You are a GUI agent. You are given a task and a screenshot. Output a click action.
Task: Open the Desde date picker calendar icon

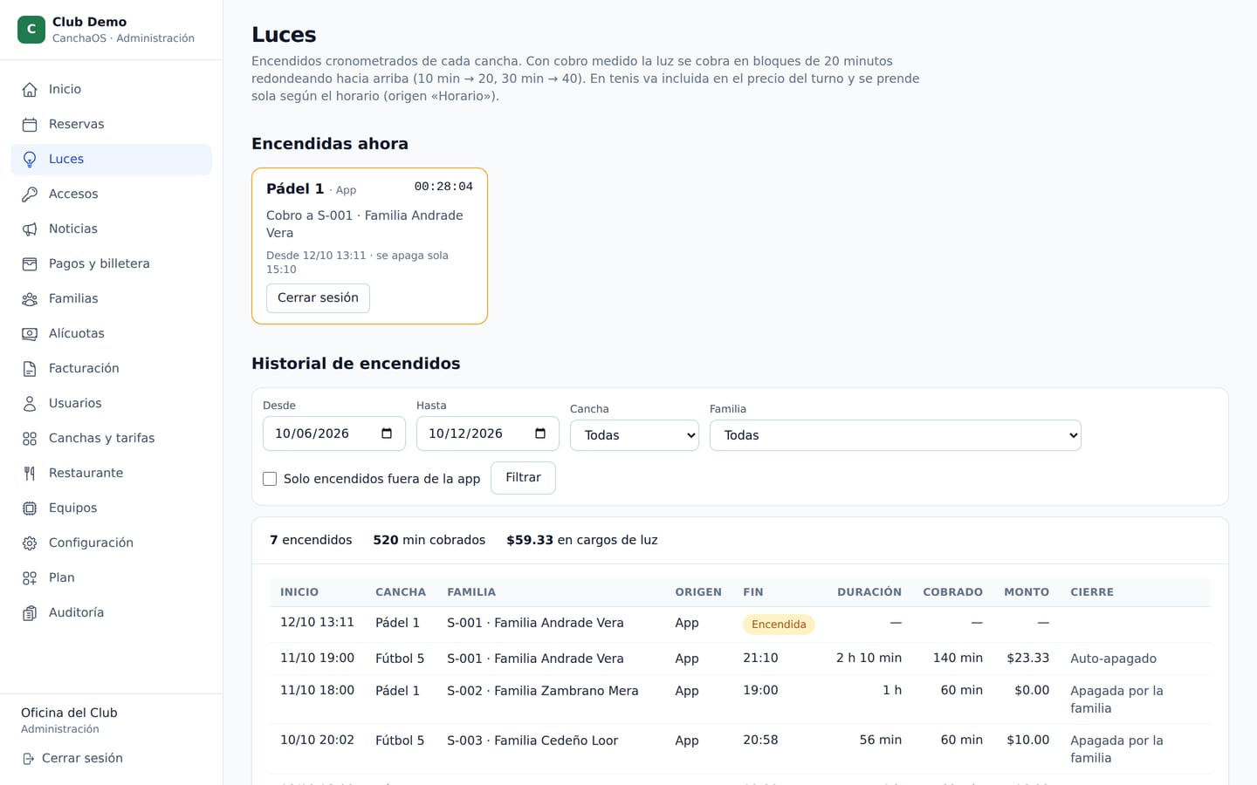pyautogui.click(x=387, y=433)
